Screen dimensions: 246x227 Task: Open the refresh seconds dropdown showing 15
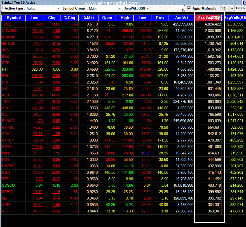pos(232,8)
